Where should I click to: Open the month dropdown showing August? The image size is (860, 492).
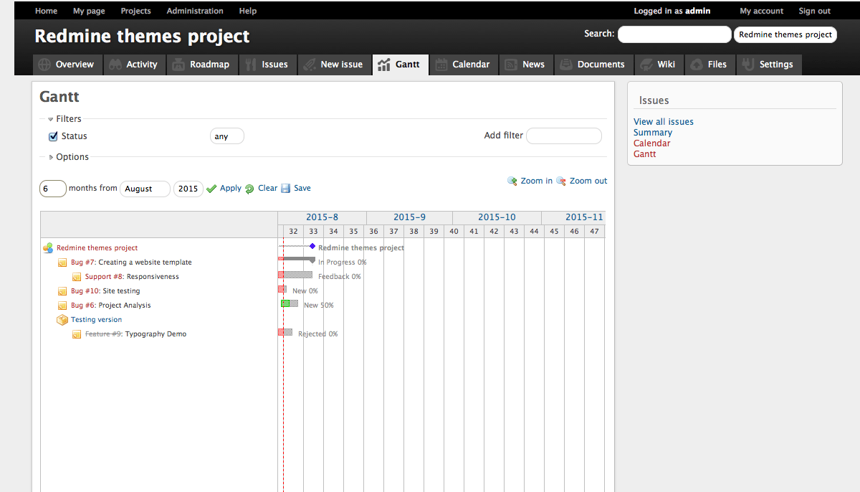[145, 189]
